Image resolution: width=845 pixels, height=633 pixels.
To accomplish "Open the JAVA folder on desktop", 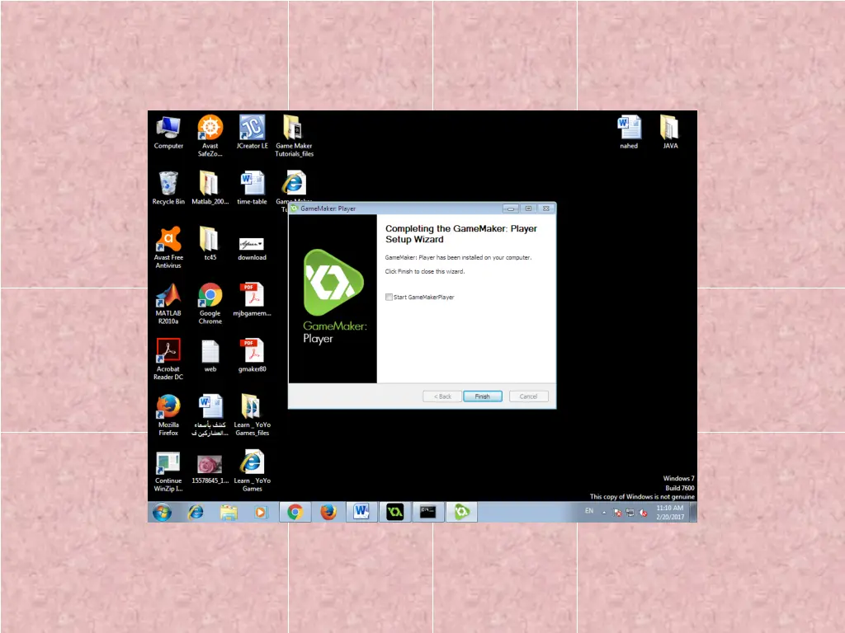I will (x=670, y=129).
